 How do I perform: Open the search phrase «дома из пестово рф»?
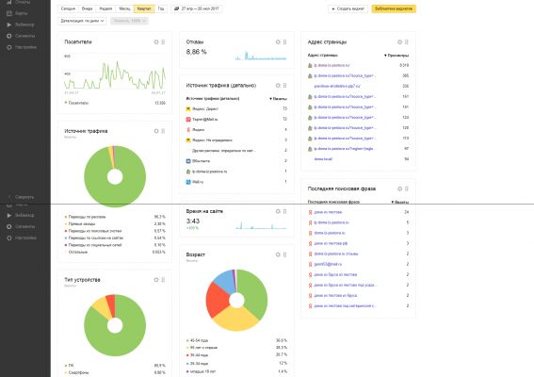click(x=331, y=243)
